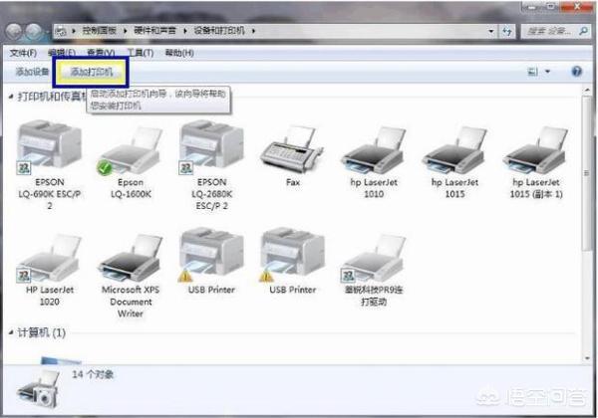598x418 pixels.
Task: Click the back navigation arrow
Action: point(14,31)
